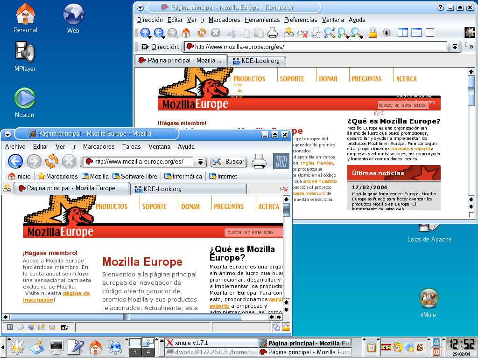Click the Mozilla M throbber logo
The width and height of the screenshot is (478, 358).
coord(281,161)
